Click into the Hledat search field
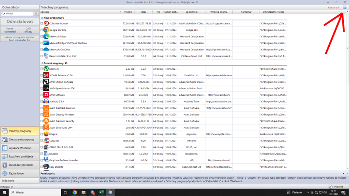 click(19, 14)
